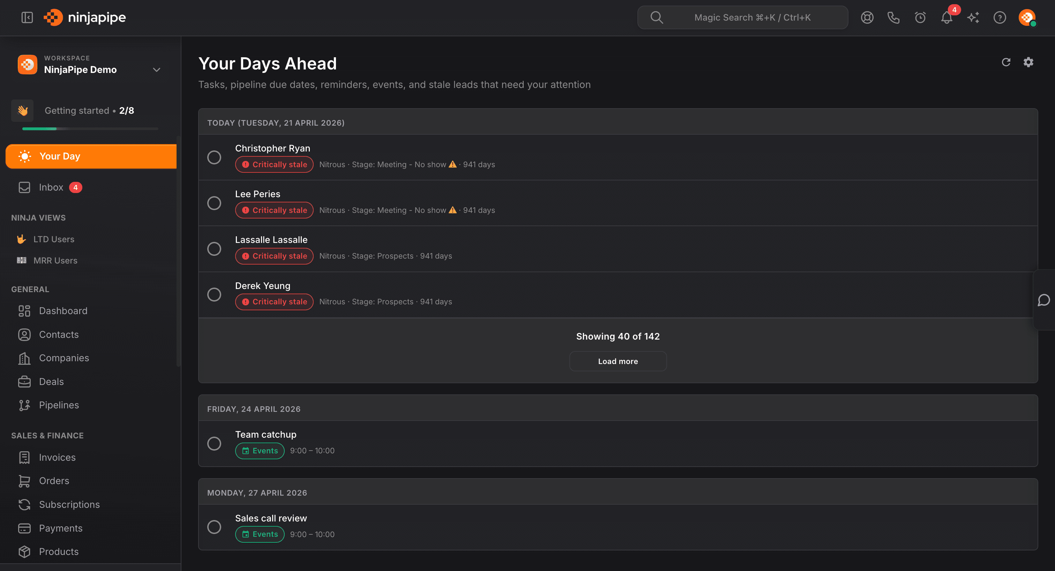
Task: Open the Lee Peries lead name
Action: click(x=257, y=194)
